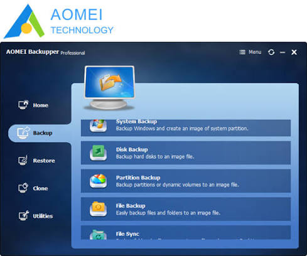The image size is (307, 256).
Task: Open the Restore sidebar icon
Action: pyautogui.click(x=23, y=160)
